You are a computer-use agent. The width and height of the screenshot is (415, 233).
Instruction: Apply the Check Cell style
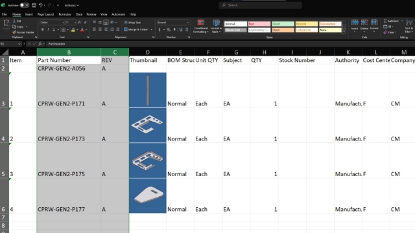[x=235, y=30]
